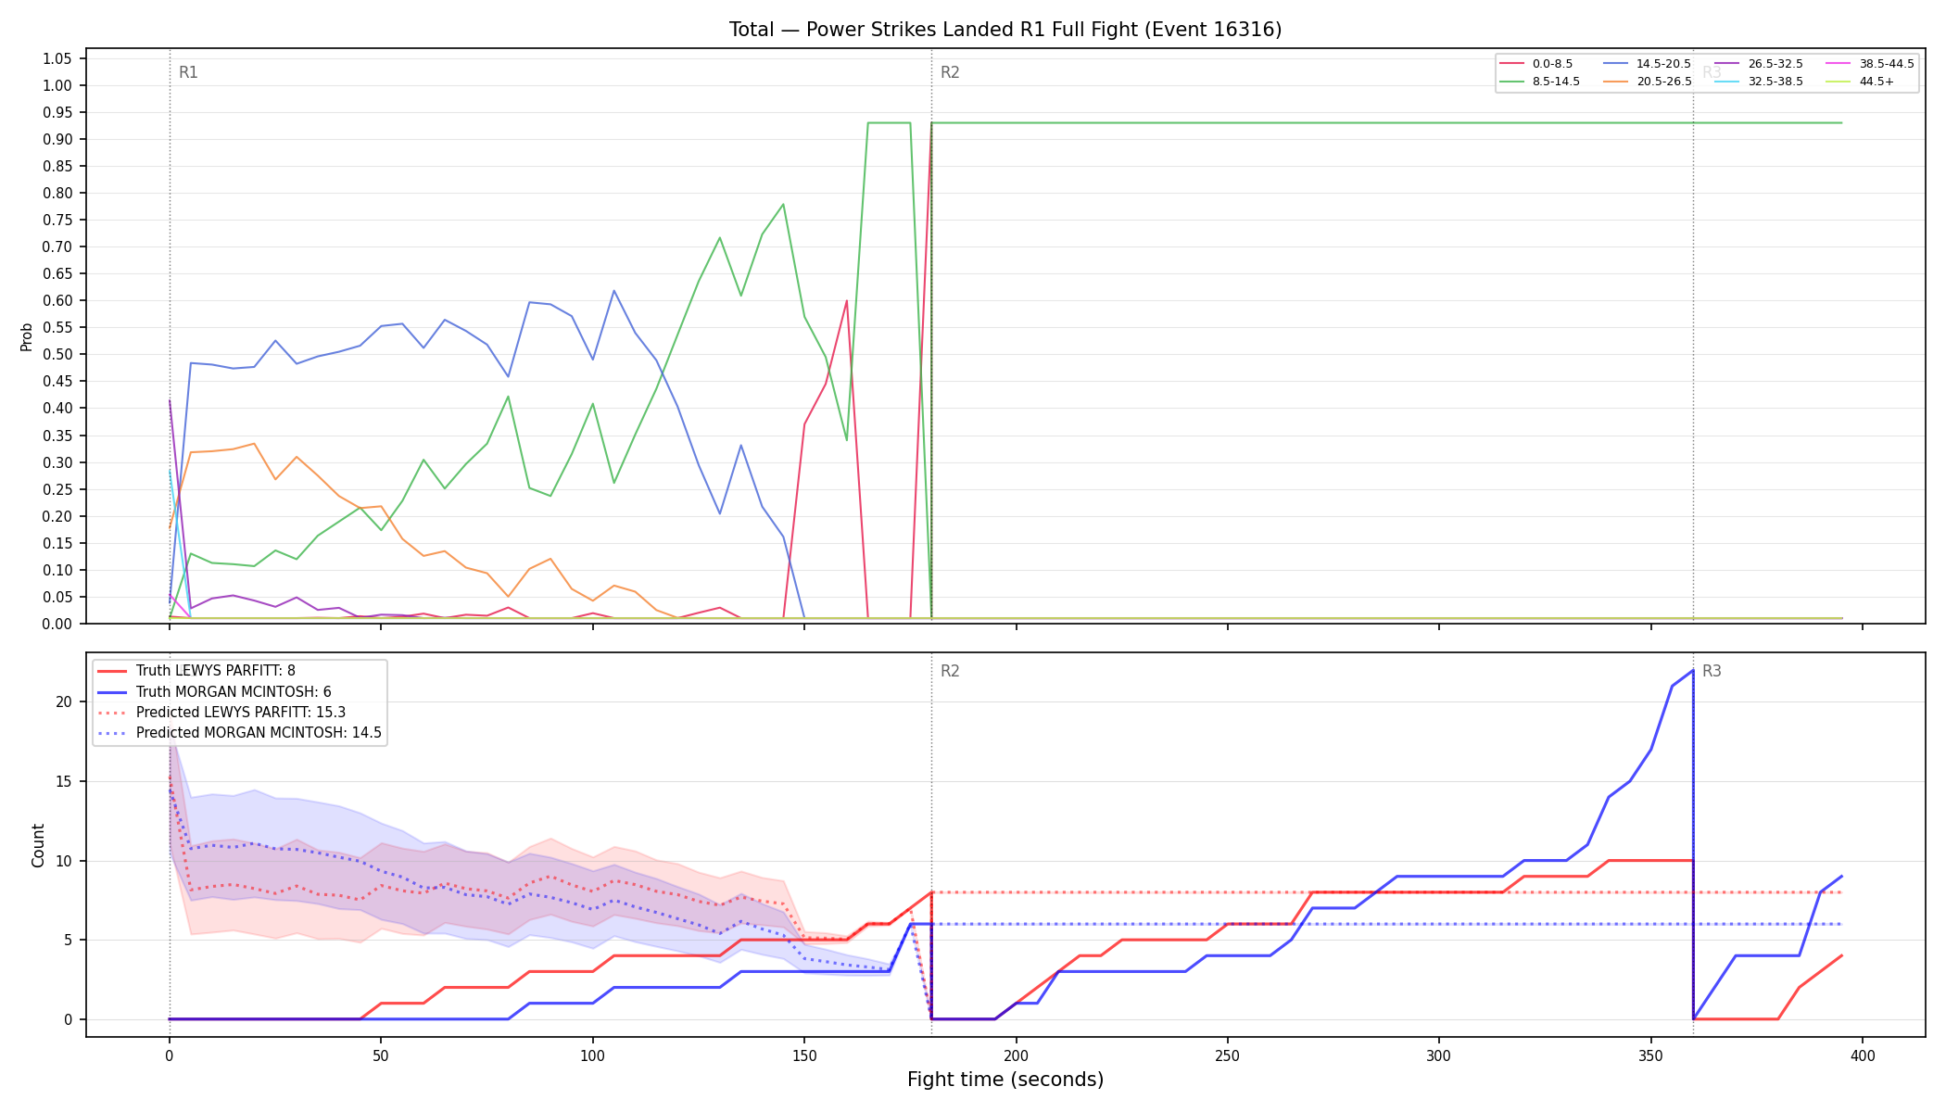Click the 0.95 tick on the Prob axis

(57, 112)
